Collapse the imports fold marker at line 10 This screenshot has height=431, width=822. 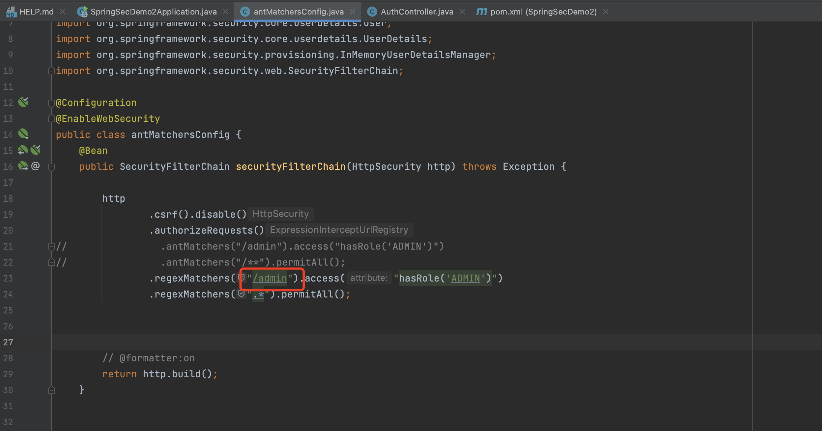(51, 70)
